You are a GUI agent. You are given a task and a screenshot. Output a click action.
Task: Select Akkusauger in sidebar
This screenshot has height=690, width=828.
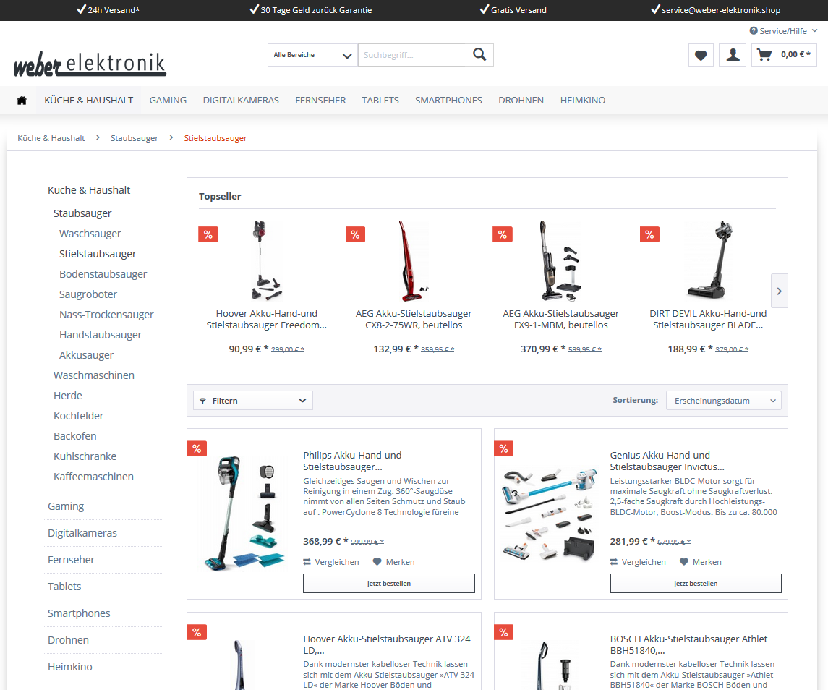click(86, 355)
